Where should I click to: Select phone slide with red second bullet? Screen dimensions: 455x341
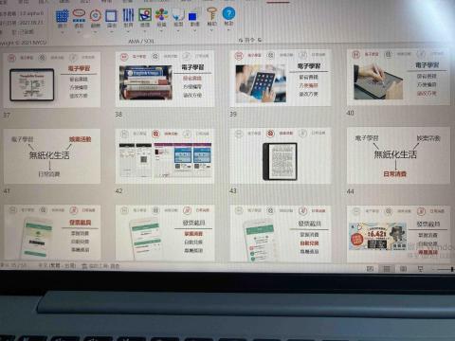tap(281, 233)
